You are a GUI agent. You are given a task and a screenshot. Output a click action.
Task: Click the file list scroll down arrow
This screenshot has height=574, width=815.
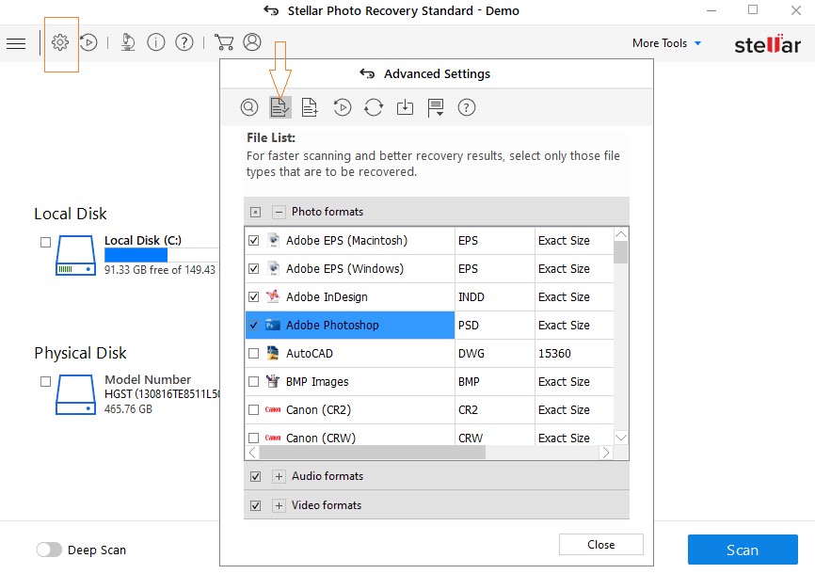(x=621, y=438)
